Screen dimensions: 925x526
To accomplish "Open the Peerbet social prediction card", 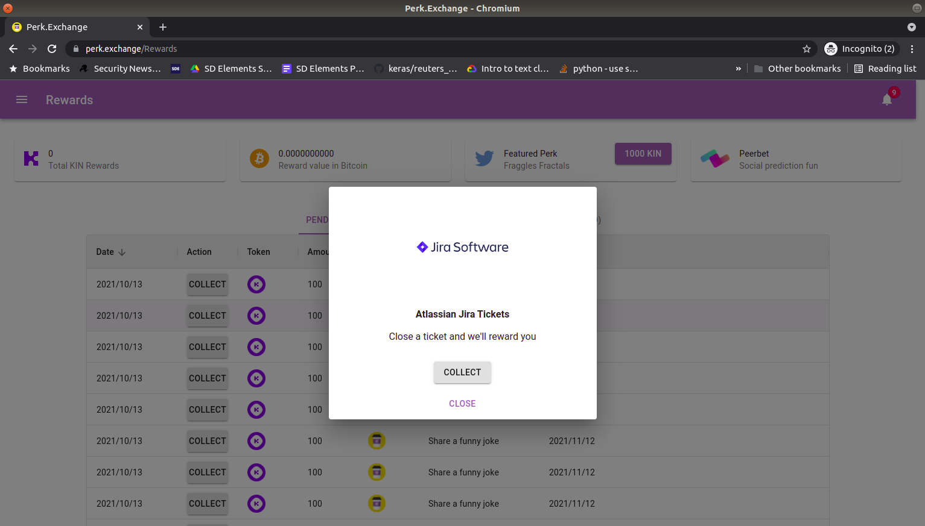I will (x=796, y=160).
